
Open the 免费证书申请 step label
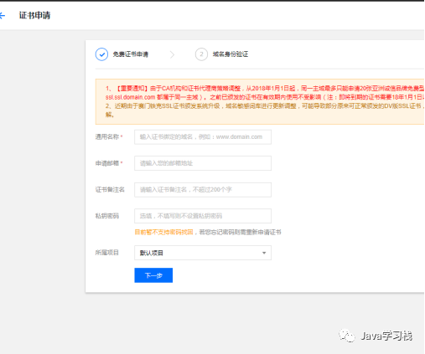(131, 54)
